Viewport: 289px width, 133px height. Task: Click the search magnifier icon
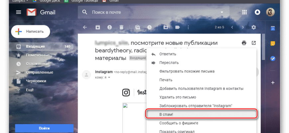pos(85,12)
